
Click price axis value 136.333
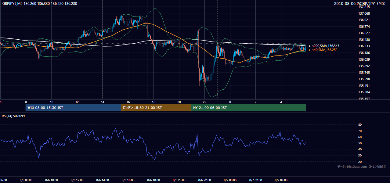point(364,46)
